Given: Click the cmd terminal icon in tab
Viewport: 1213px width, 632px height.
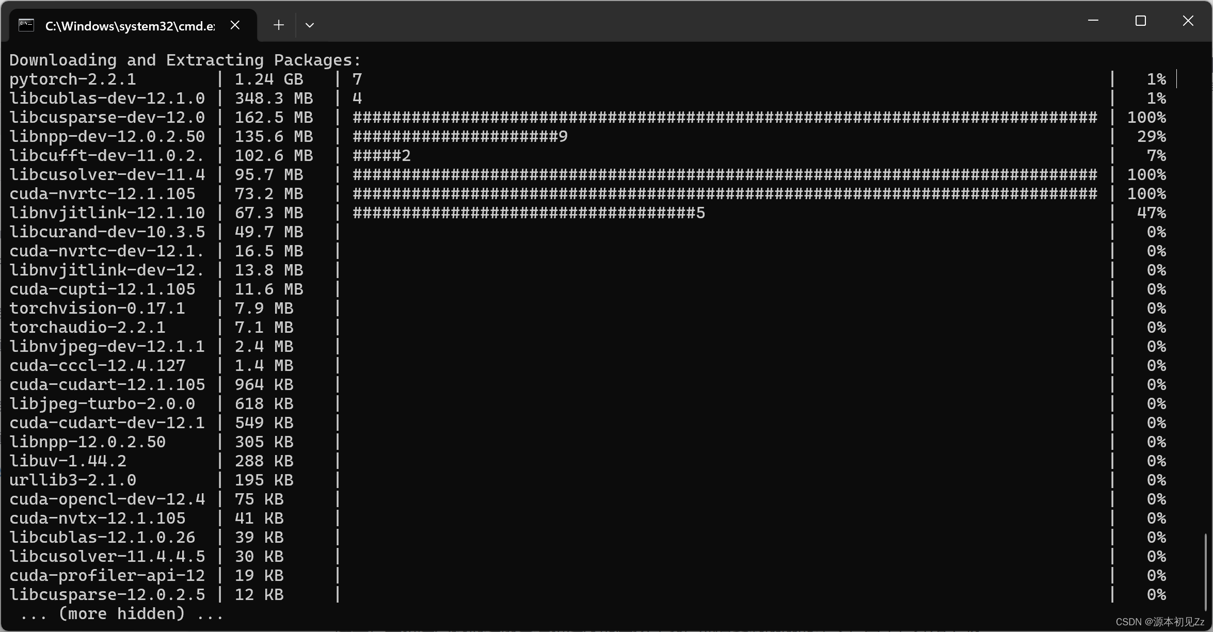Looking at the screenshot, I should pyautogui.click(x=26, y=25).
